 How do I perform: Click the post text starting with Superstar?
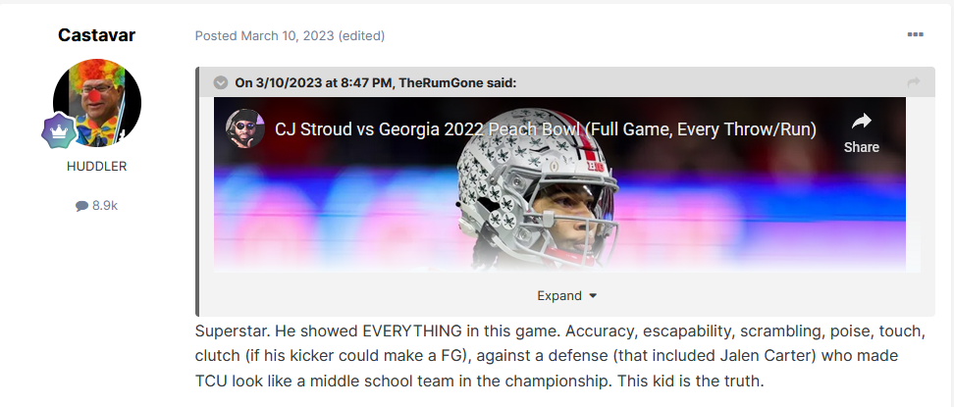pos(559,353)
